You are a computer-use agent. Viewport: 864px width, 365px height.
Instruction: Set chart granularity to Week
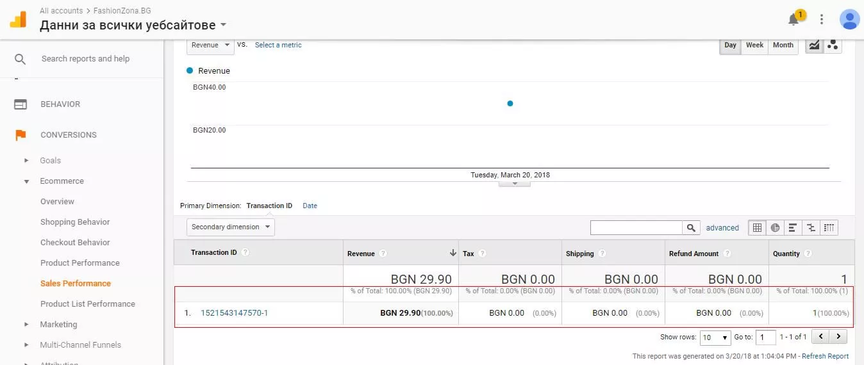coord(754,45)
